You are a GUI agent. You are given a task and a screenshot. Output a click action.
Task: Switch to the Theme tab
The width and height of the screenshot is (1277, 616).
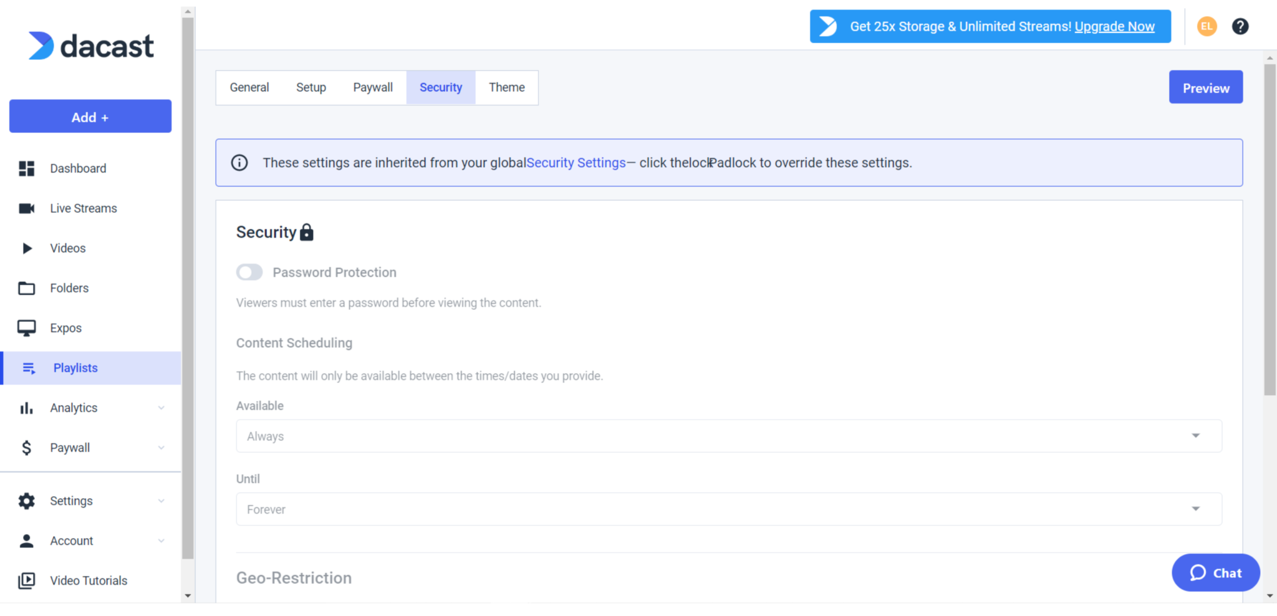506,87
